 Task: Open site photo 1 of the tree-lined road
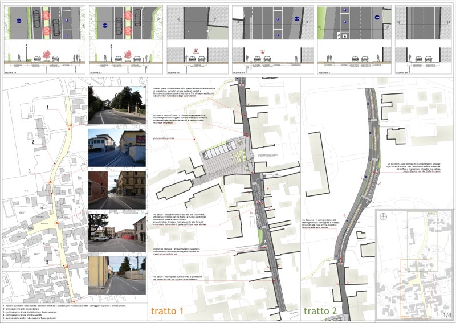point(117,105)
